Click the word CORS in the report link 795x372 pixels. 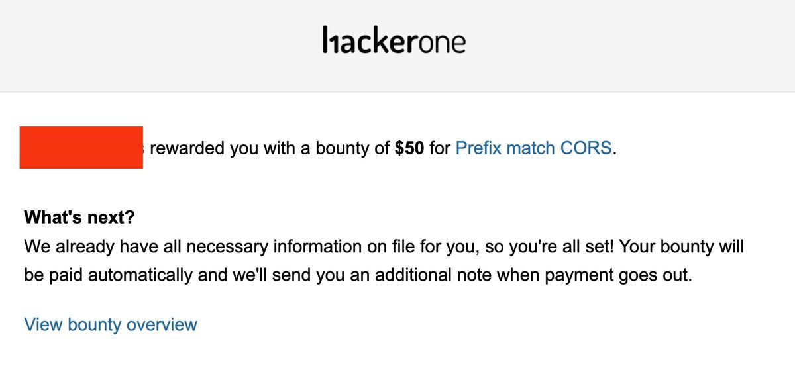(586, 148)
